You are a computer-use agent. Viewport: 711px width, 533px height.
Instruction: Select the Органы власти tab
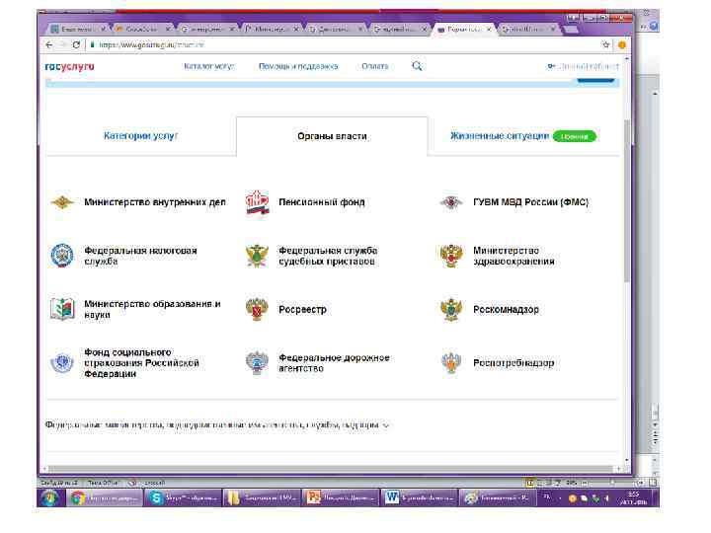tap(332, 136)
